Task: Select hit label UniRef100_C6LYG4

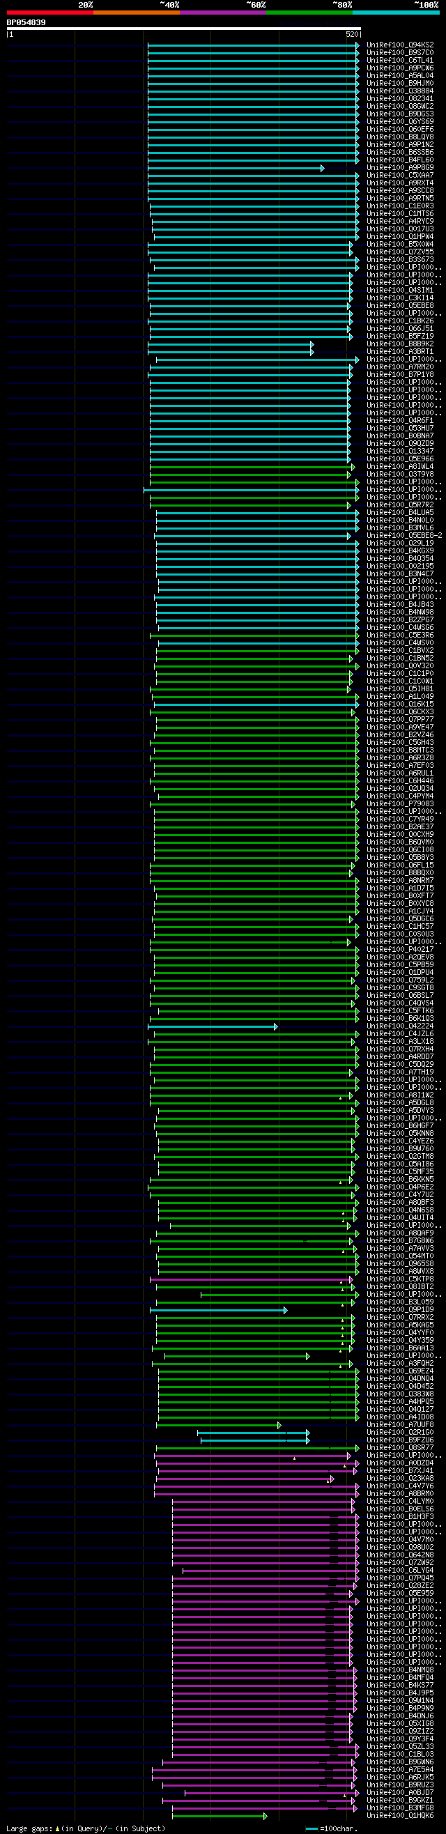Action: [401, 1570]
